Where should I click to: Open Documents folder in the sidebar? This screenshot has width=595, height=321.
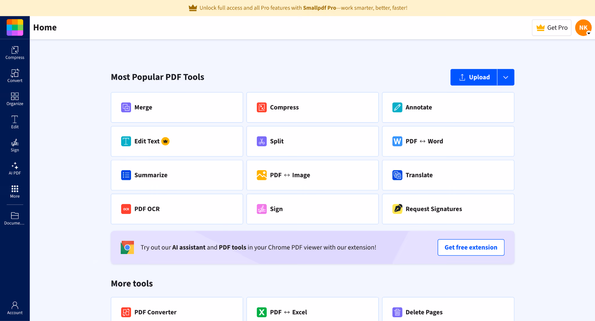pos(15,219)
